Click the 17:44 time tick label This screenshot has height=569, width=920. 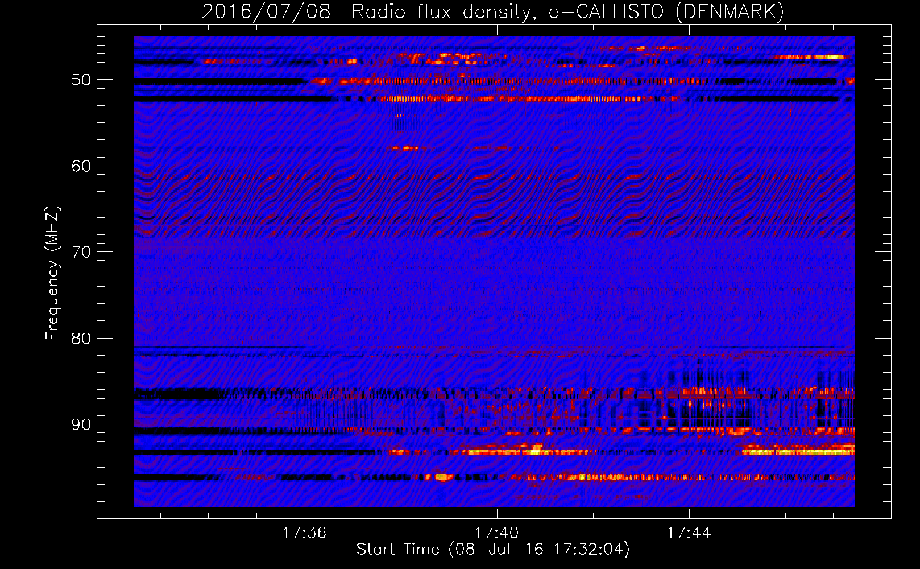pos(689,533)
